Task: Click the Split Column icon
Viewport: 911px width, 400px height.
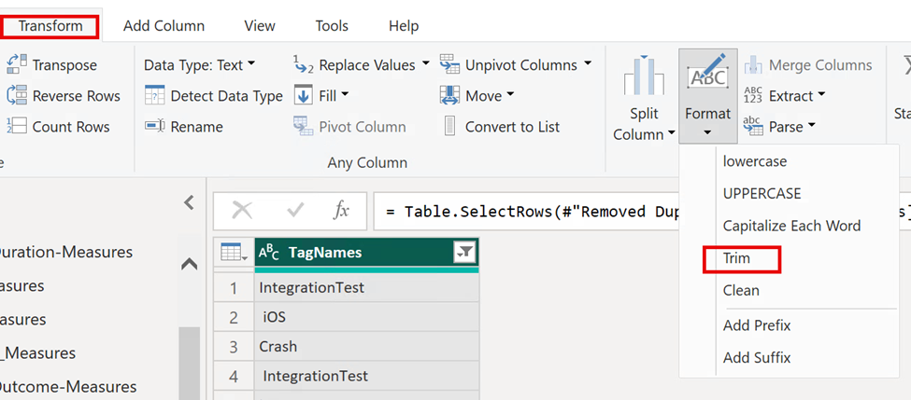Action: click(643, 76)
